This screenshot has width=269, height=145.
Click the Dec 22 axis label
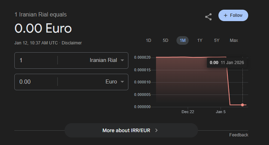click(x=188, y=112)
